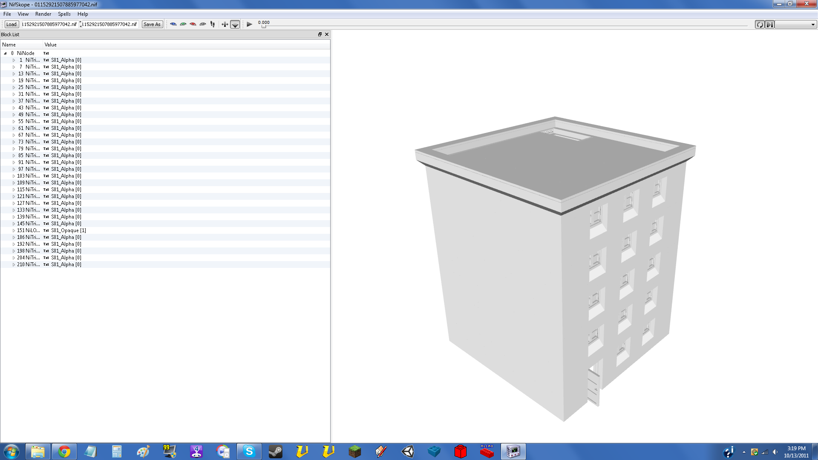Open the Spells menu
This screenshot has width=818, height=460.
pos(64,14)
